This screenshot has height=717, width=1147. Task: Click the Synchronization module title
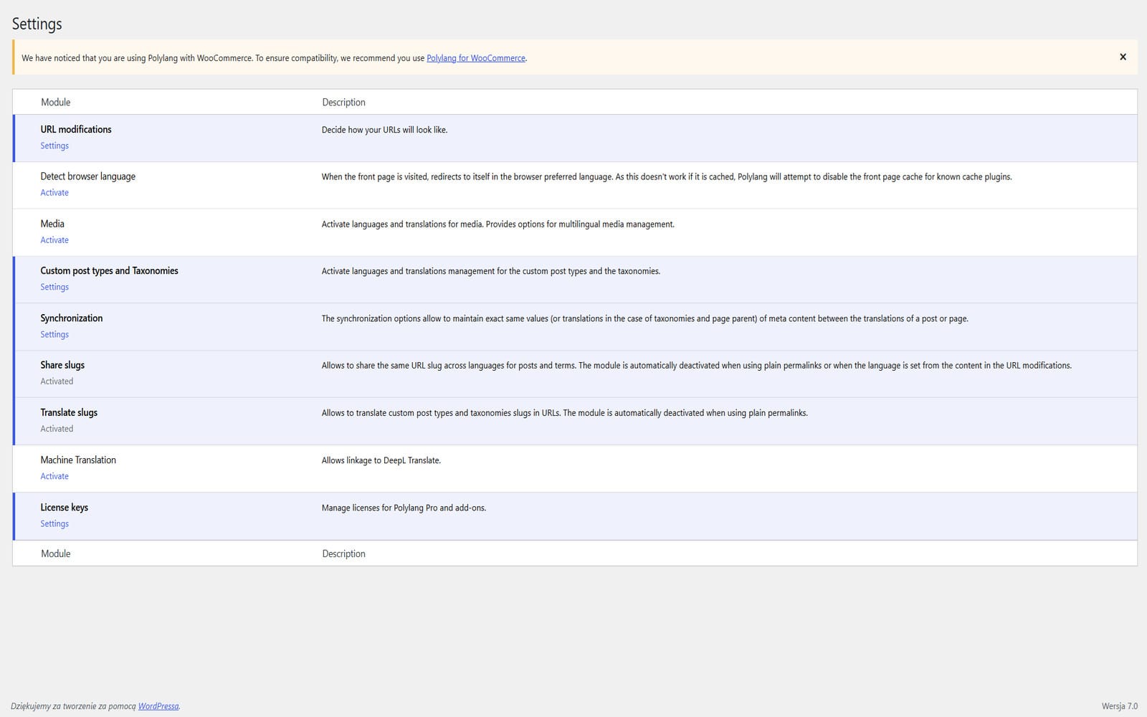point(72,318)
